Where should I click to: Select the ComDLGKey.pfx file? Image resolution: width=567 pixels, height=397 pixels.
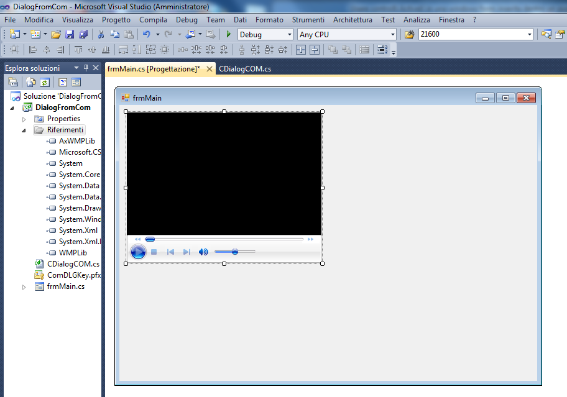click(x=74, y=275)
